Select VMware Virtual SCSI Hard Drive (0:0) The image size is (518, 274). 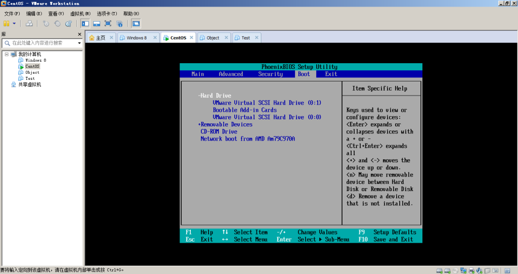point(267,117)
